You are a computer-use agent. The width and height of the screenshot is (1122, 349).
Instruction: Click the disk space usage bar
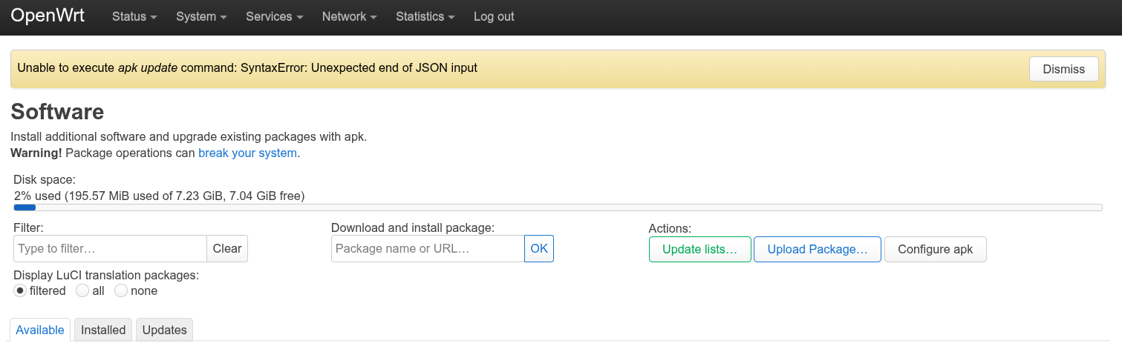click(x=557, y=207)
